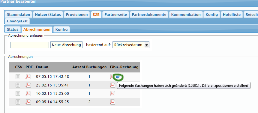The height and width of the screenshot is (113, 258).
Task: Open the ChangeList tab
Action: click(17, 21)
